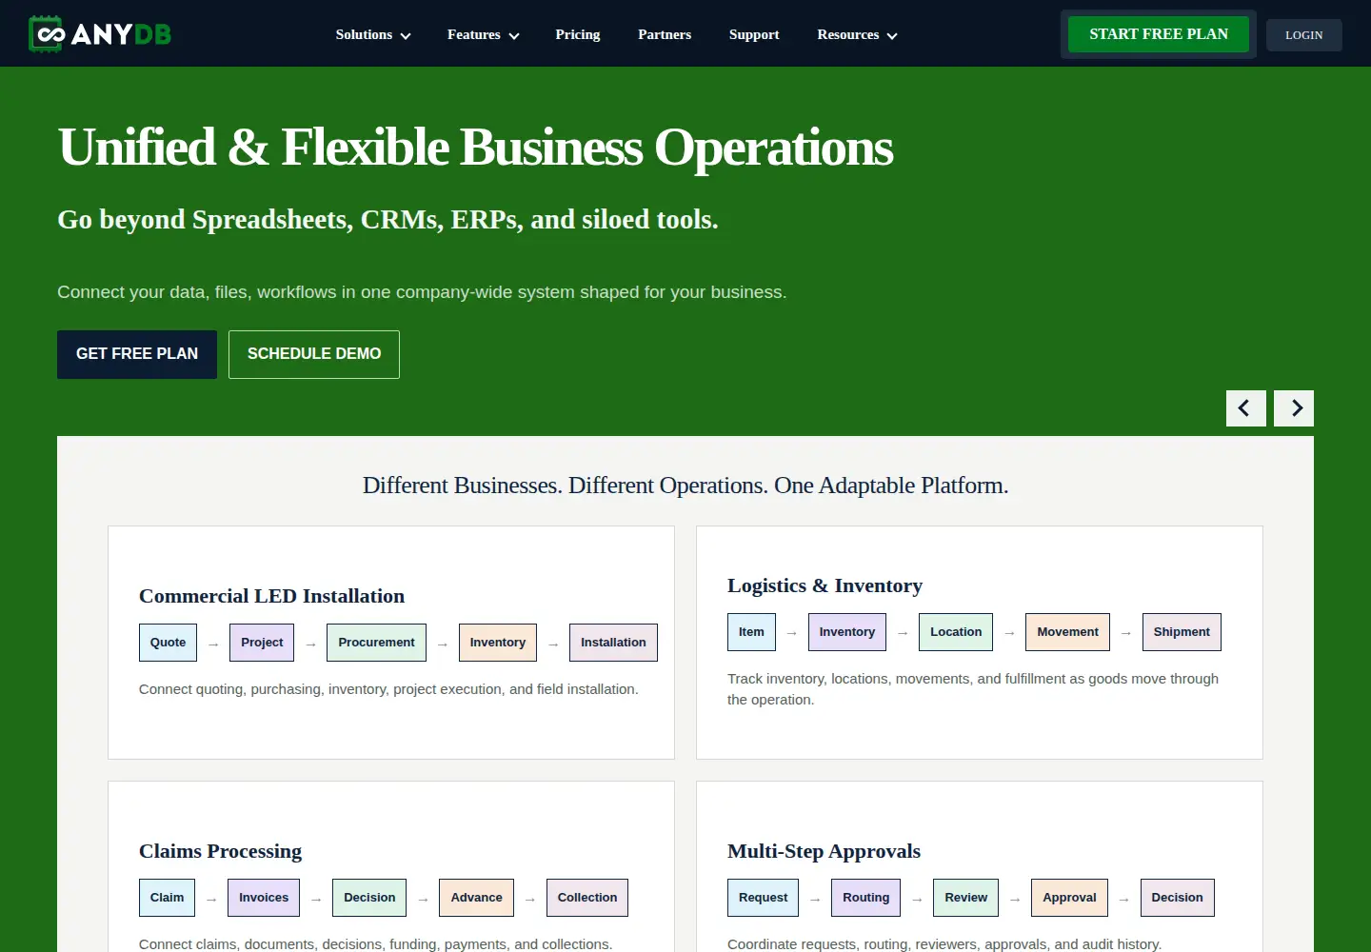Expand the Features menu
Image resolution: width=1371 pixels, height=952 pixels.
(484, 34)
